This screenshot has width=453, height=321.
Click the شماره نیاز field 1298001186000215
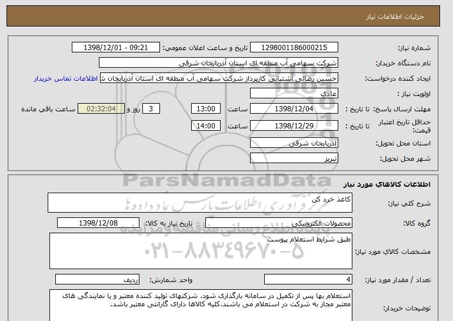coord(294,48)
